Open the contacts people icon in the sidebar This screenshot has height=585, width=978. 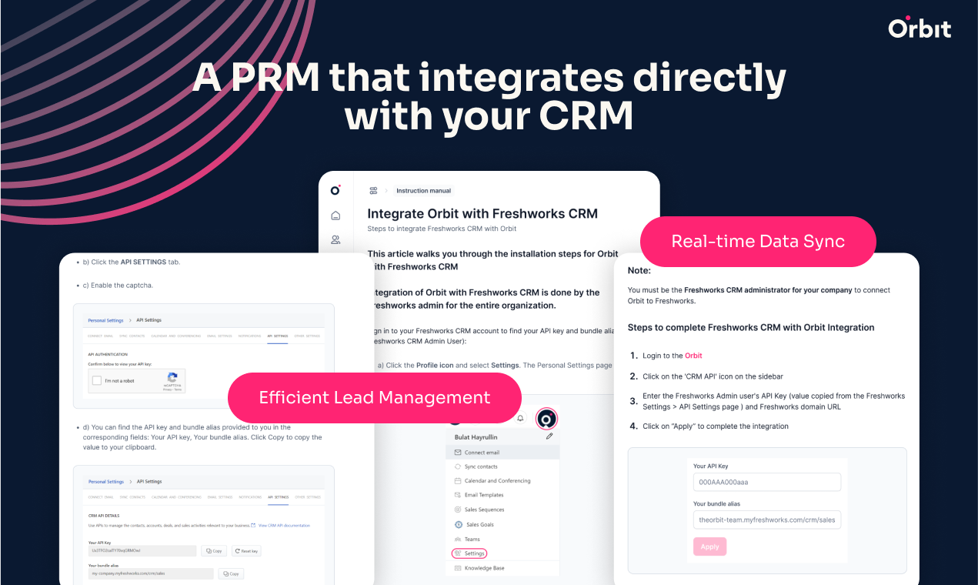pyautogui.click(x=335, y=240)
